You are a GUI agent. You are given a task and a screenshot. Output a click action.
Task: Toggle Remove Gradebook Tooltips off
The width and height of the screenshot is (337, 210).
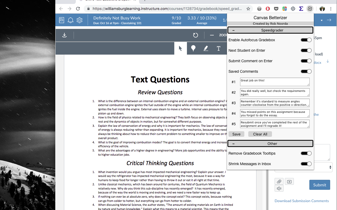(x=306, y=153)
